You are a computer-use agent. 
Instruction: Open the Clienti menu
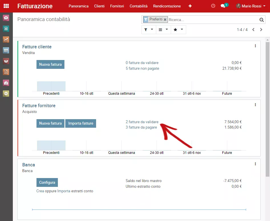[99, 6]
